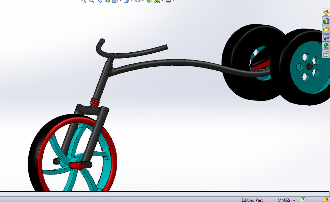Open the Design Library books tab

(326, 21)
